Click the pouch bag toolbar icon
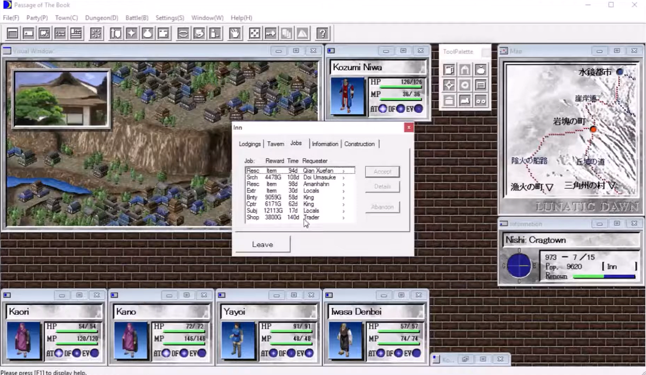The height and width of the screenshot is (375, 646). pos(147,33)
